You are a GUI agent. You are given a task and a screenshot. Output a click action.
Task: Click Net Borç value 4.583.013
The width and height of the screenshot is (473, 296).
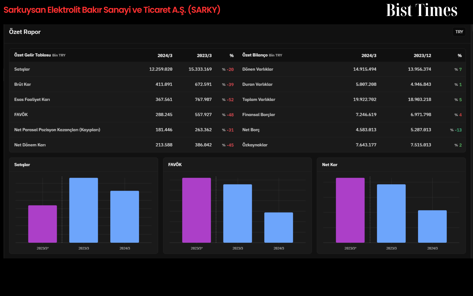[366, 130]
